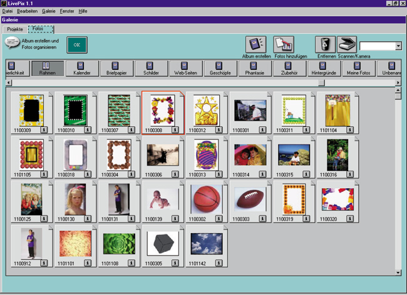
Task: Open the Briefpapier category
Action: pyautogui.click(x=117, y=68)
